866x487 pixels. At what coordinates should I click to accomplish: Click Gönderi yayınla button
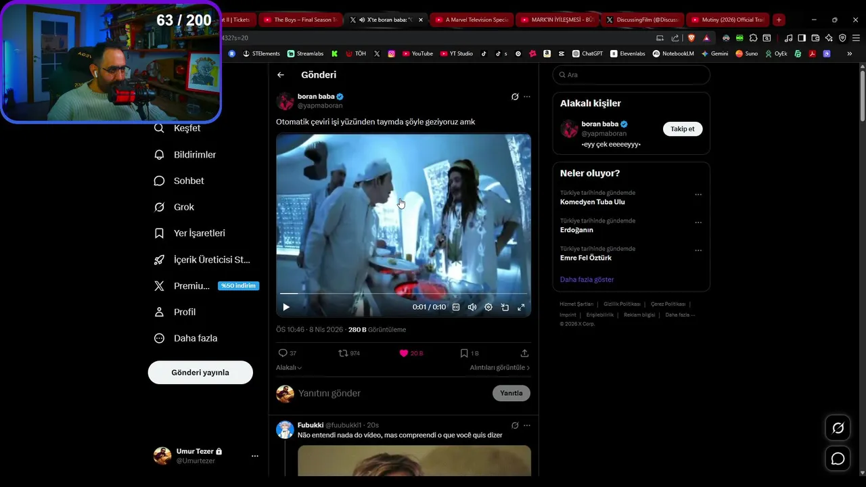tap(200, 373)
